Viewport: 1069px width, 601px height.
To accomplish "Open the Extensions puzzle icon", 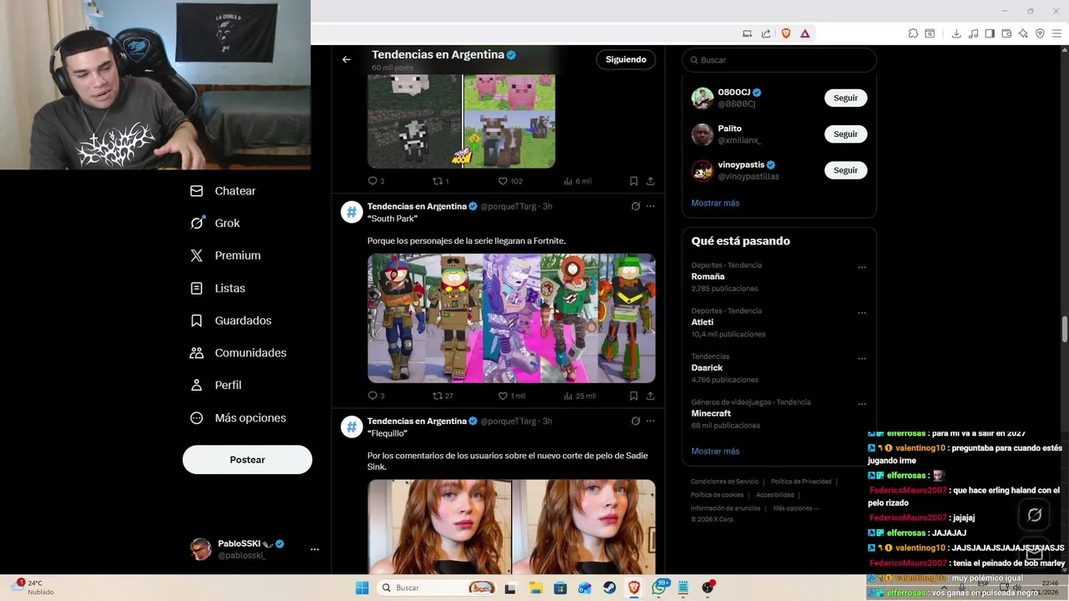I will 913,33.
